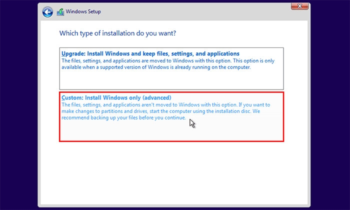The width and height of the screenshot is (350, 210).
Task: Click the Upgrade description starting 'The files, settings, and applications are moved'
Action: coord(168,64)
